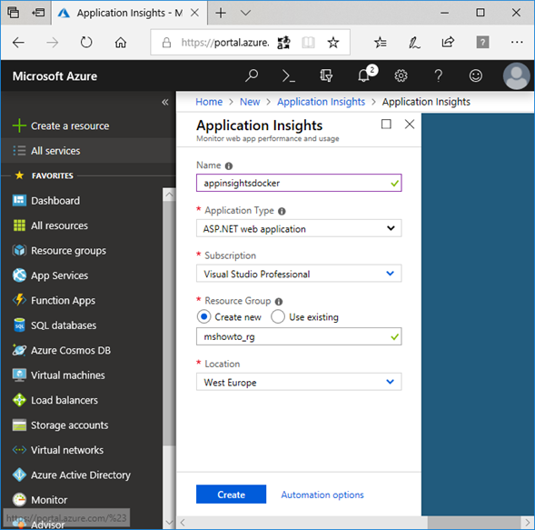Open account avatar menu
Screen dimensions: 535x530
pos(516,75)
